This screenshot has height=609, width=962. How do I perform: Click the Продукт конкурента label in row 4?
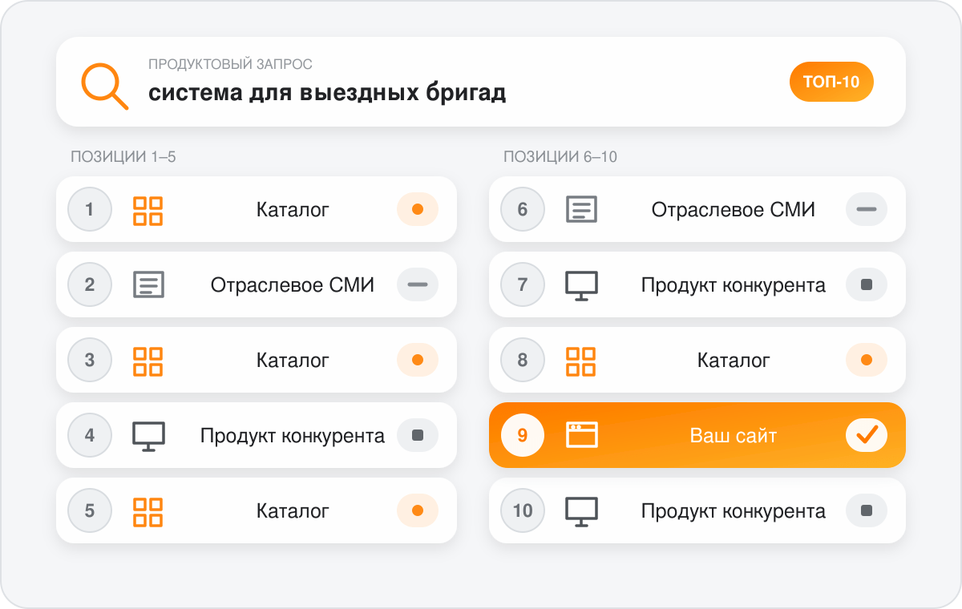pos(293,436)
